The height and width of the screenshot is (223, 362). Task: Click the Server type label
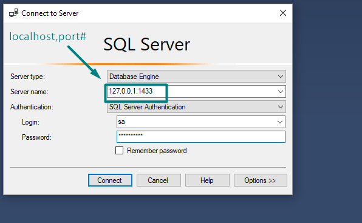coord(27,77)
